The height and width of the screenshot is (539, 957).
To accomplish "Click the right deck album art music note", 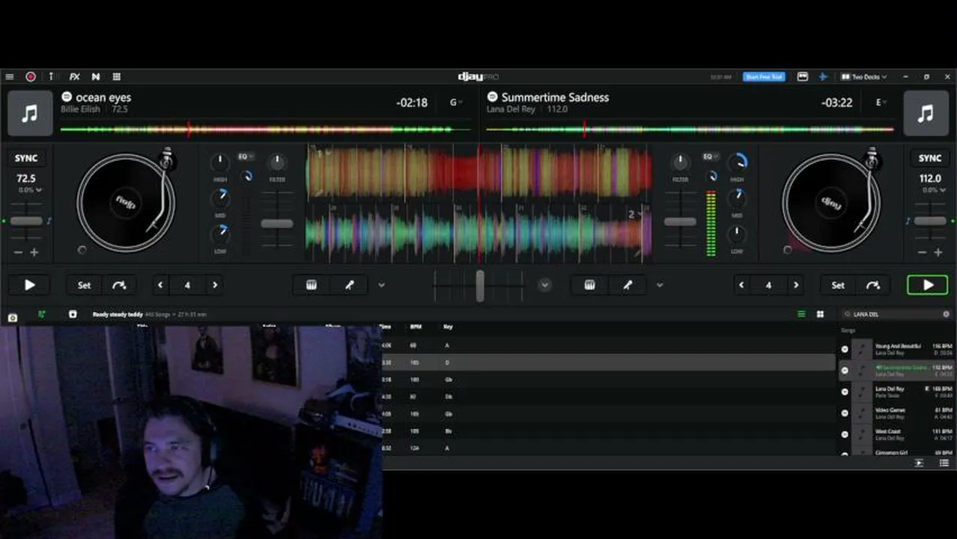I will coord(926,113).
